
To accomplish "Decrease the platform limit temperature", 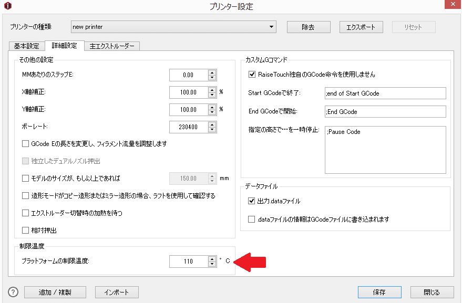I will [x=212, y=264].
